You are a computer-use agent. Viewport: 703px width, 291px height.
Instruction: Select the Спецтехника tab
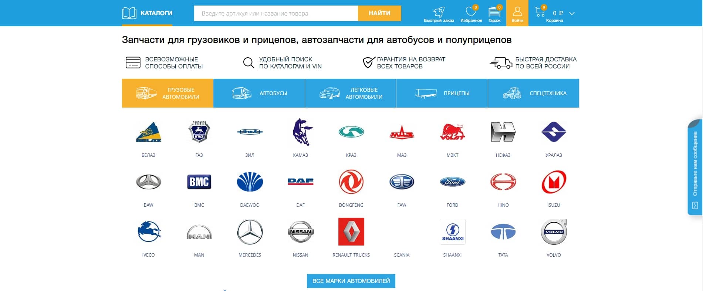(534, 93)
